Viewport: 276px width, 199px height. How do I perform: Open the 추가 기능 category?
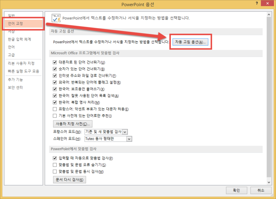[16, 79]
